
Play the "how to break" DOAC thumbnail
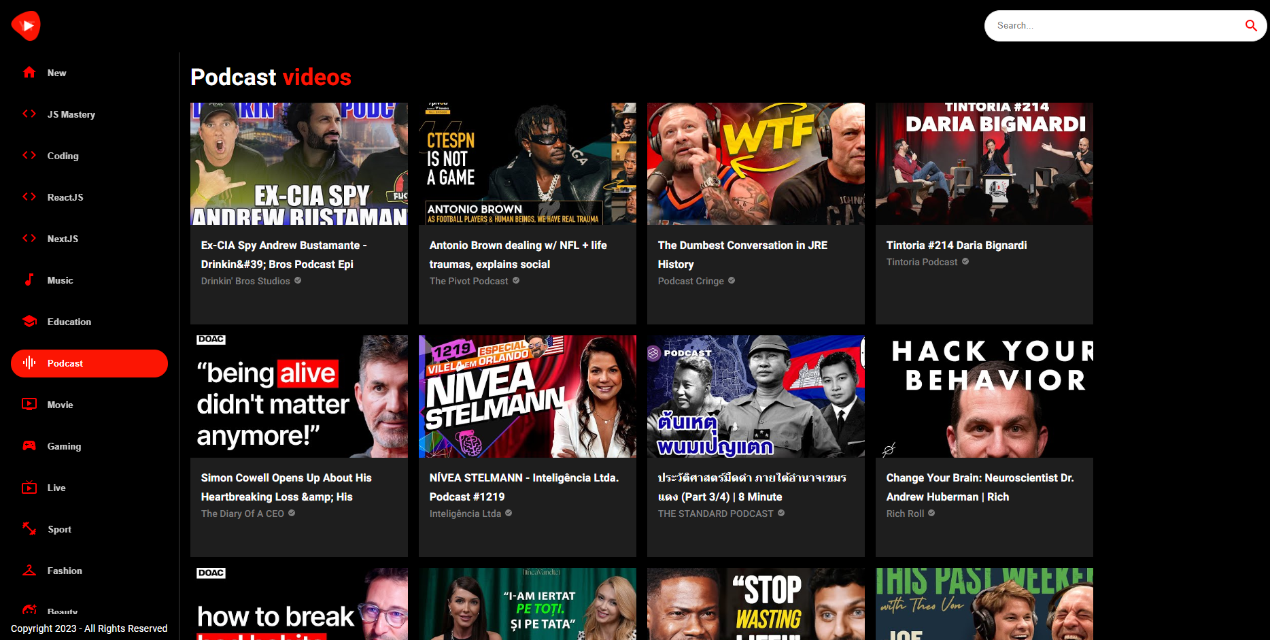coord(299,604)
